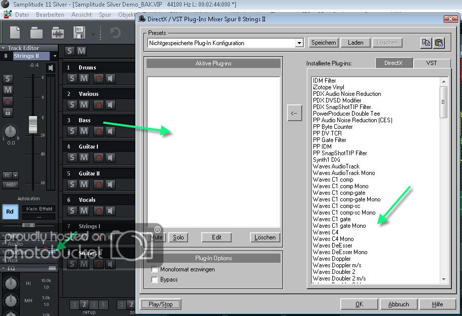Screen dimensions: 462x316
Task: Open the Bearbeiten menu
Action: point(50,14)
